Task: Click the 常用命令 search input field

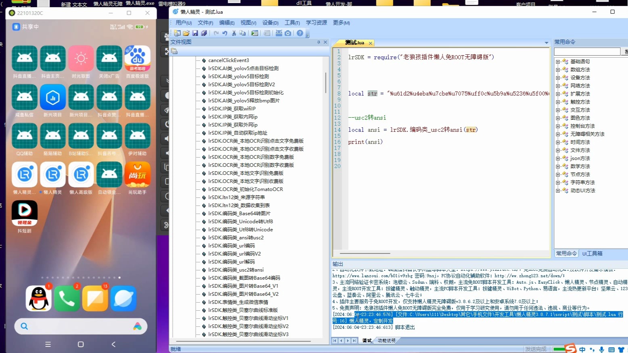Action: point(587,51)
